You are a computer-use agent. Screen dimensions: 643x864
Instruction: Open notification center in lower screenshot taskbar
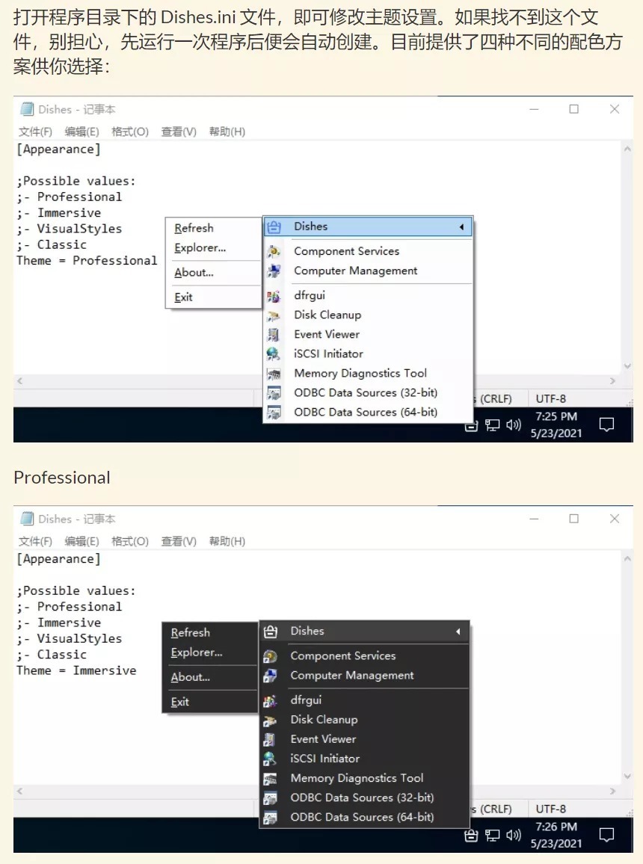coord(606,836)
